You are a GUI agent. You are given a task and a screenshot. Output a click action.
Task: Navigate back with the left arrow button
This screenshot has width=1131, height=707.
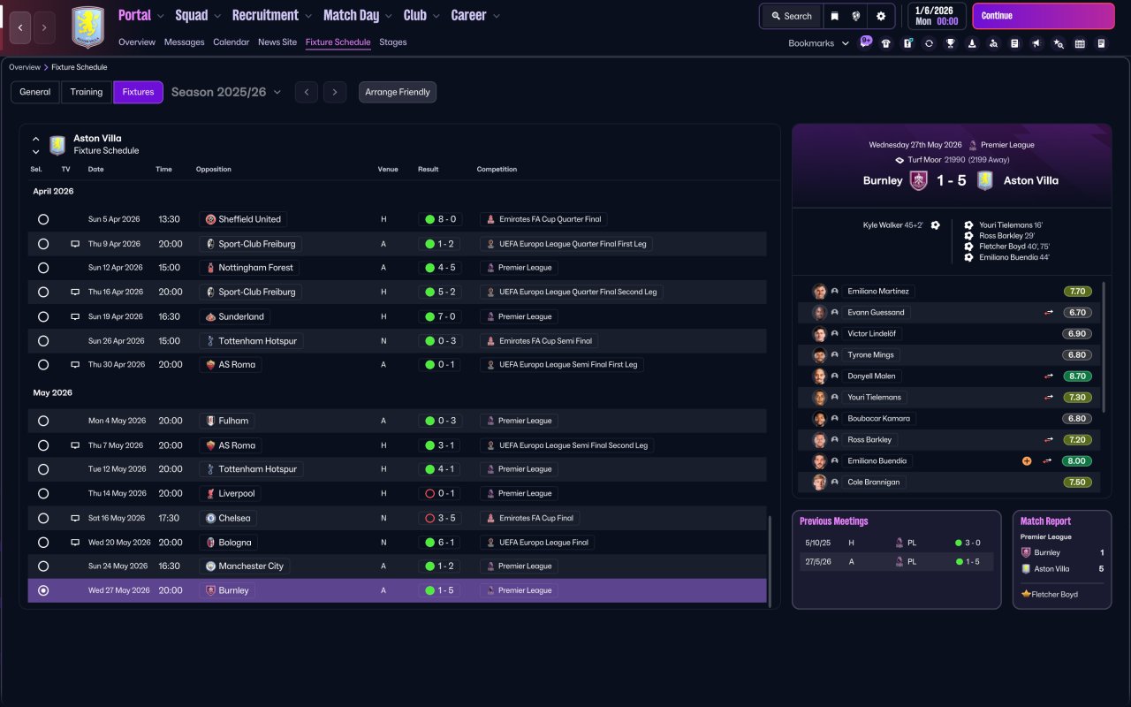coord(20,28)
